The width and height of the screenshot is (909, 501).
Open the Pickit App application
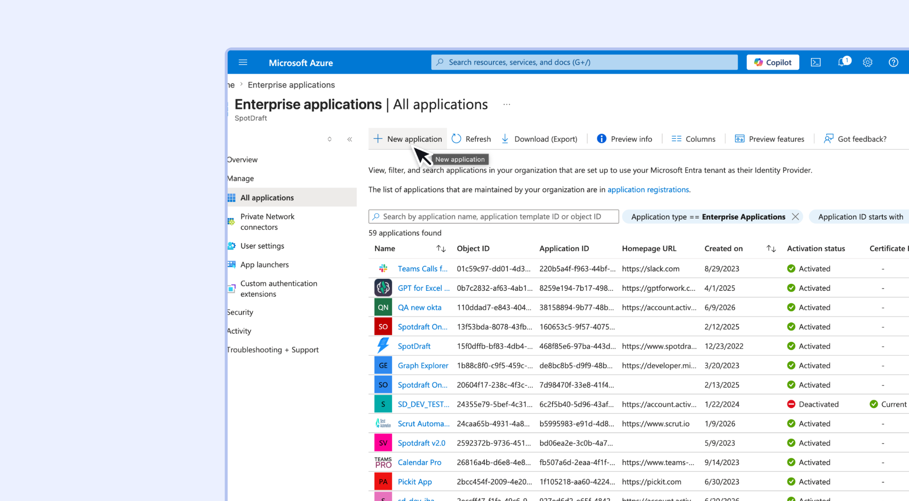pos(415,482)
